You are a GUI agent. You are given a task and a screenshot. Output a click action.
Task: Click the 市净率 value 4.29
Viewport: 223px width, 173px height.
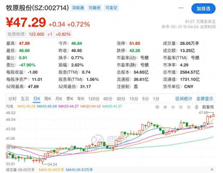tap(184, 65)
